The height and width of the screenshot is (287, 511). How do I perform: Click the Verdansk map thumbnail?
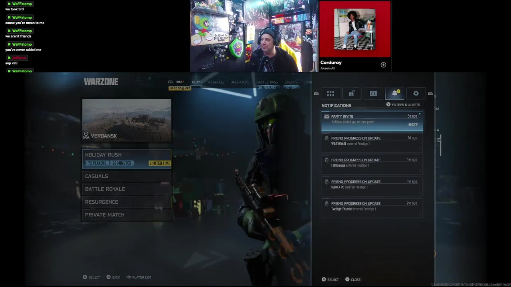pyautogui.click(x=127, y=120)
